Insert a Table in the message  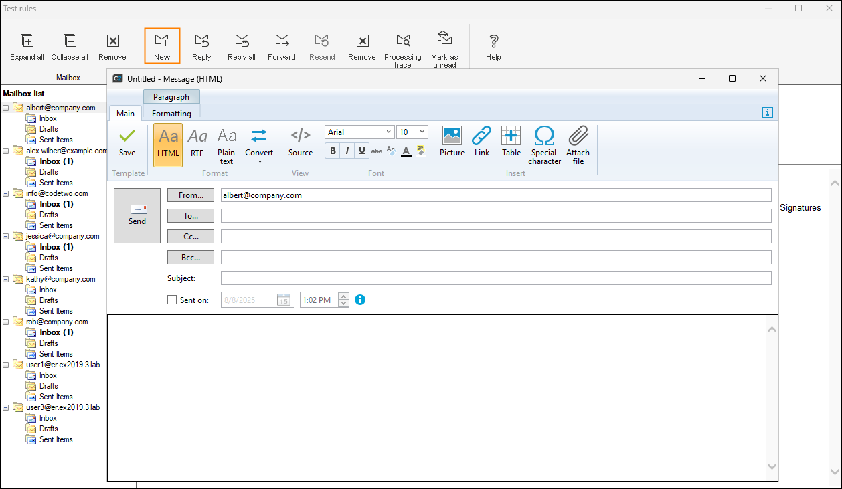click(x=511, y=136)
